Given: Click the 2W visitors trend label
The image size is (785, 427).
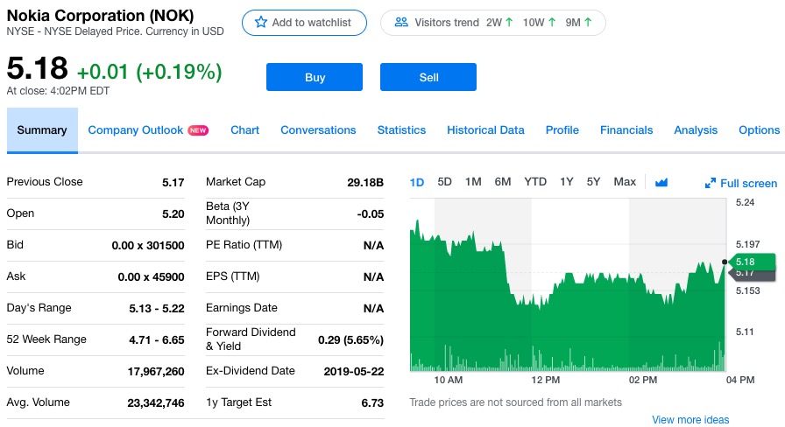Looking at the screenshot, I should 493,23.
